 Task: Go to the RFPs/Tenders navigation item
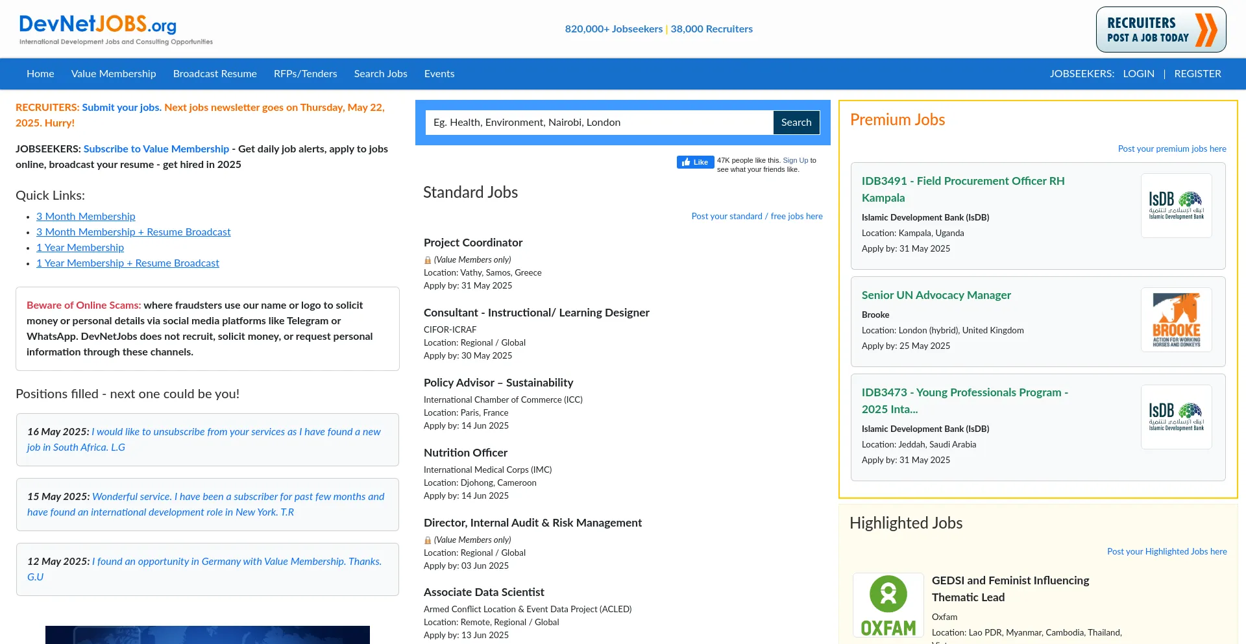[x=305, y=74]
